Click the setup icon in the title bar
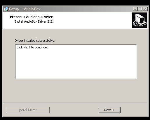This screenshot has width=150, height=120. [6, 9]
